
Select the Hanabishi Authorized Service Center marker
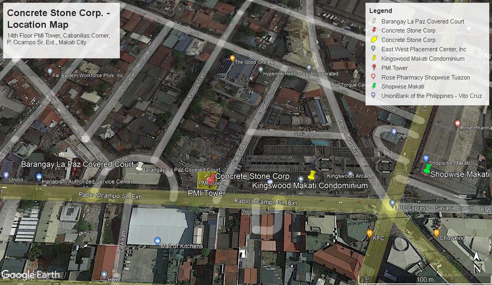coord(39,177)
